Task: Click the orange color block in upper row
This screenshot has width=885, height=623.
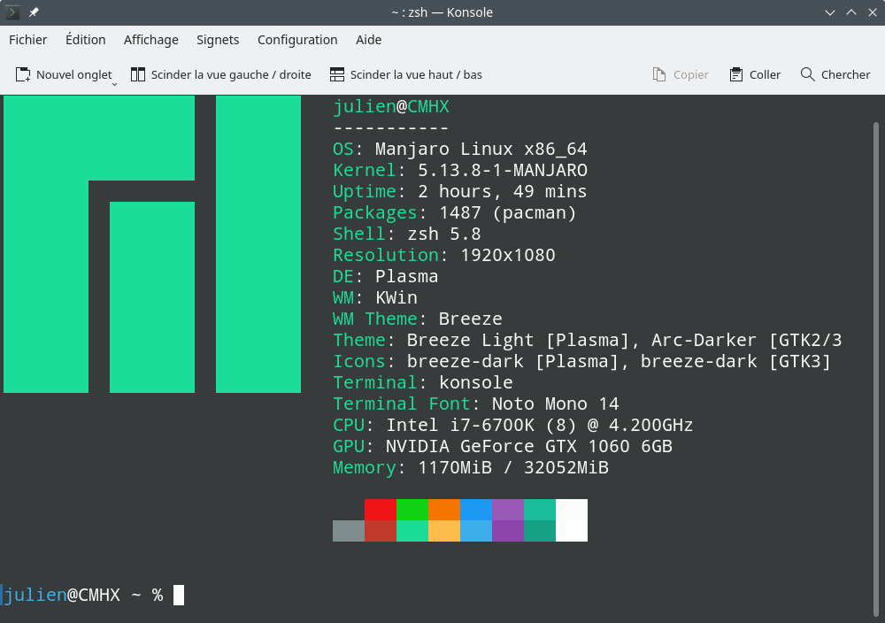Action: [x=444, y=510]
